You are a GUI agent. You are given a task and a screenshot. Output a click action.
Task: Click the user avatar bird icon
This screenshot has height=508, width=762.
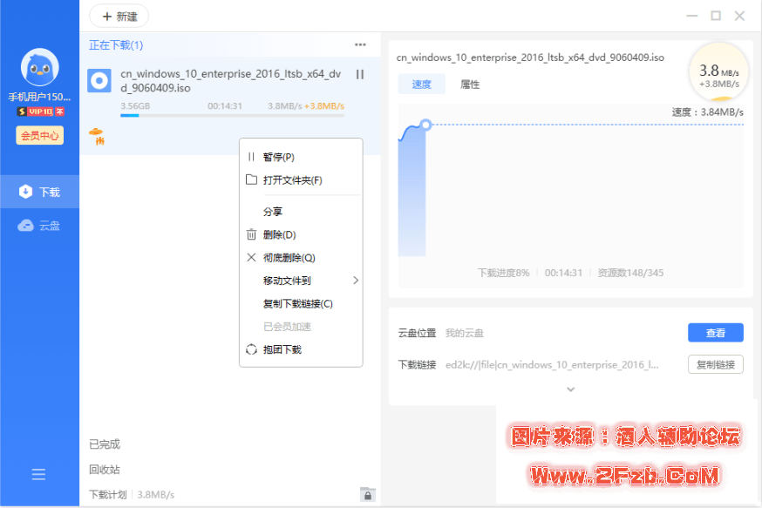[x=39, y=67]
